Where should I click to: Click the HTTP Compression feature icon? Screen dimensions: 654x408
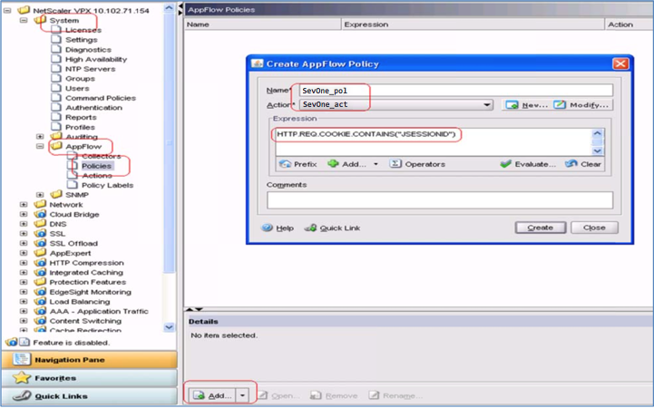(x=40, y=262)
